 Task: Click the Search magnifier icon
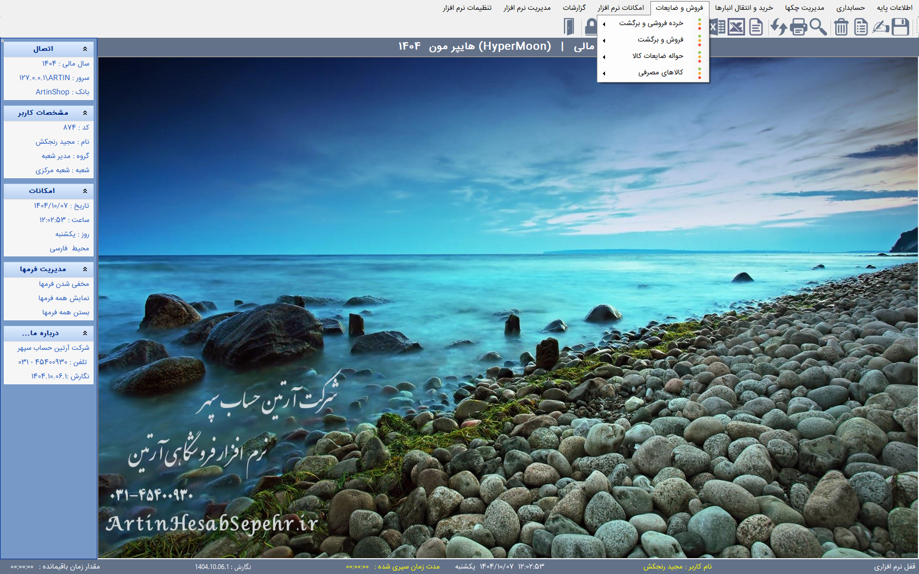[818, 27]
